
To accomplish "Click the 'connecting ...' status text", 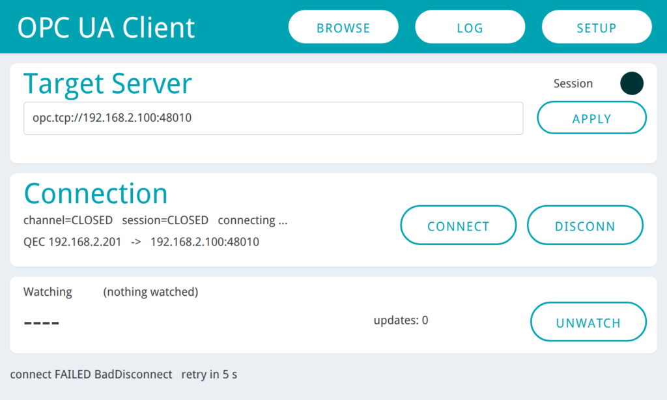I will [253, 220].
